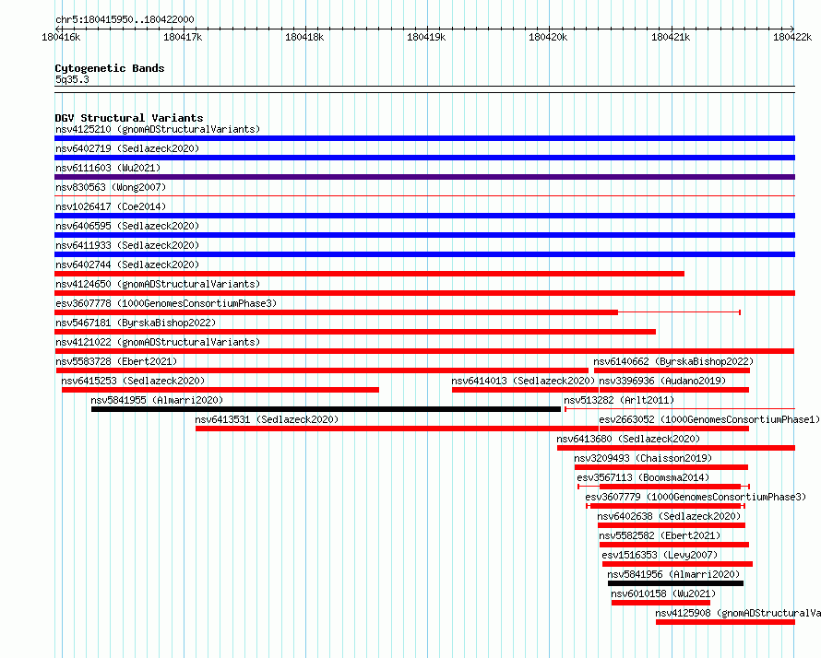
Task: Click the nsv5467181 (ByrskaBishop2022) label
Action: [x=136, y=323]
